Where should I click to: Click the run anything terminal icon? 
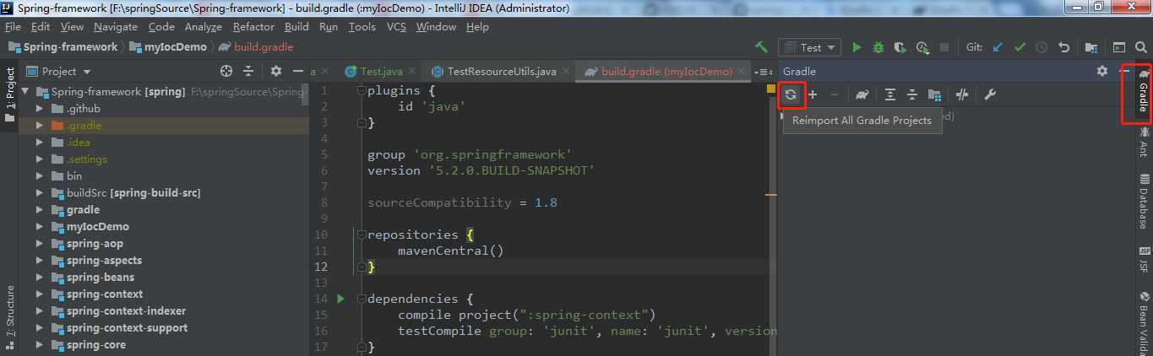pyautogui.click(x=1119, y=47)
